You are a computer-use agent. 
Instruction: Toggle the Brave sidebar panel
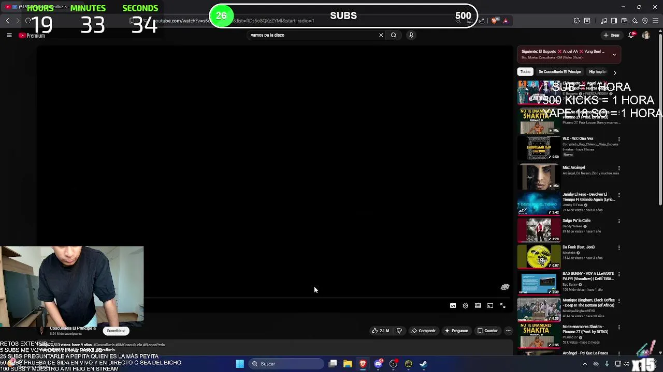pyautogui.click(x=614, y=21)
